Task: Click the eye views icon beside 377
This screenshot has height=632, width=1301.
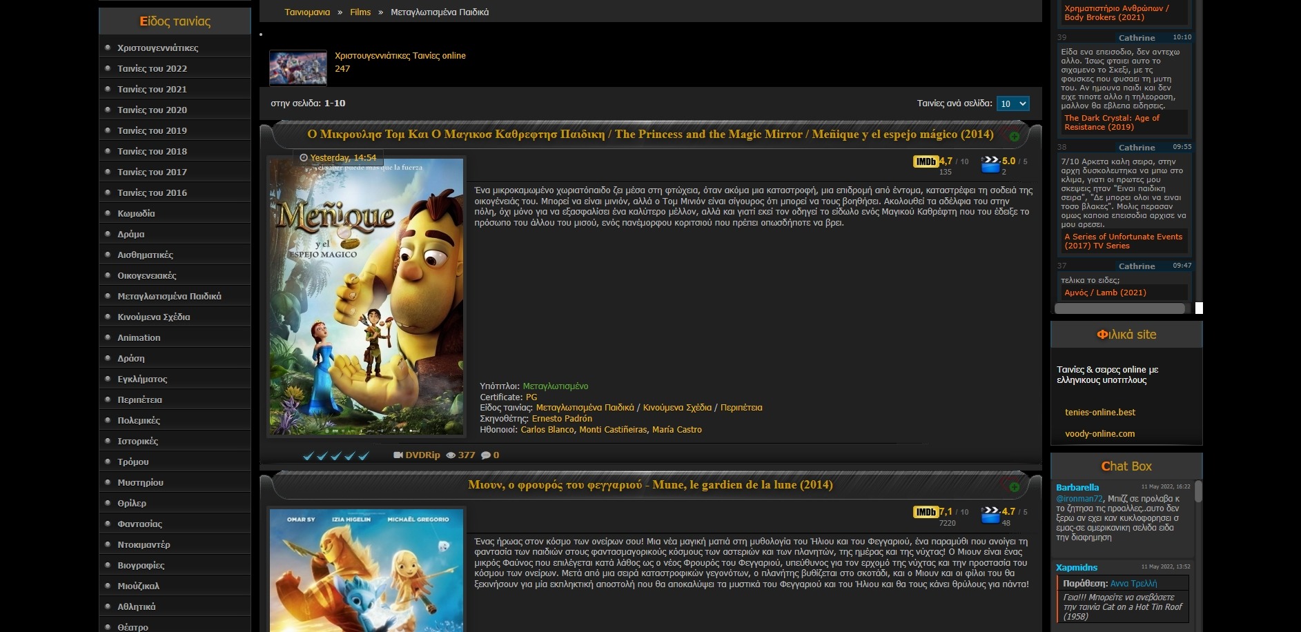Action: point(451,455)
